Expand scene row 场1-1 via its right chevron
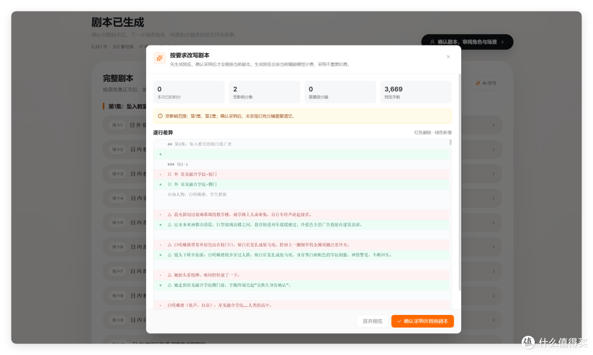This screenshot has width=593, height=355. pyautogui.click(x=494, y=125)
